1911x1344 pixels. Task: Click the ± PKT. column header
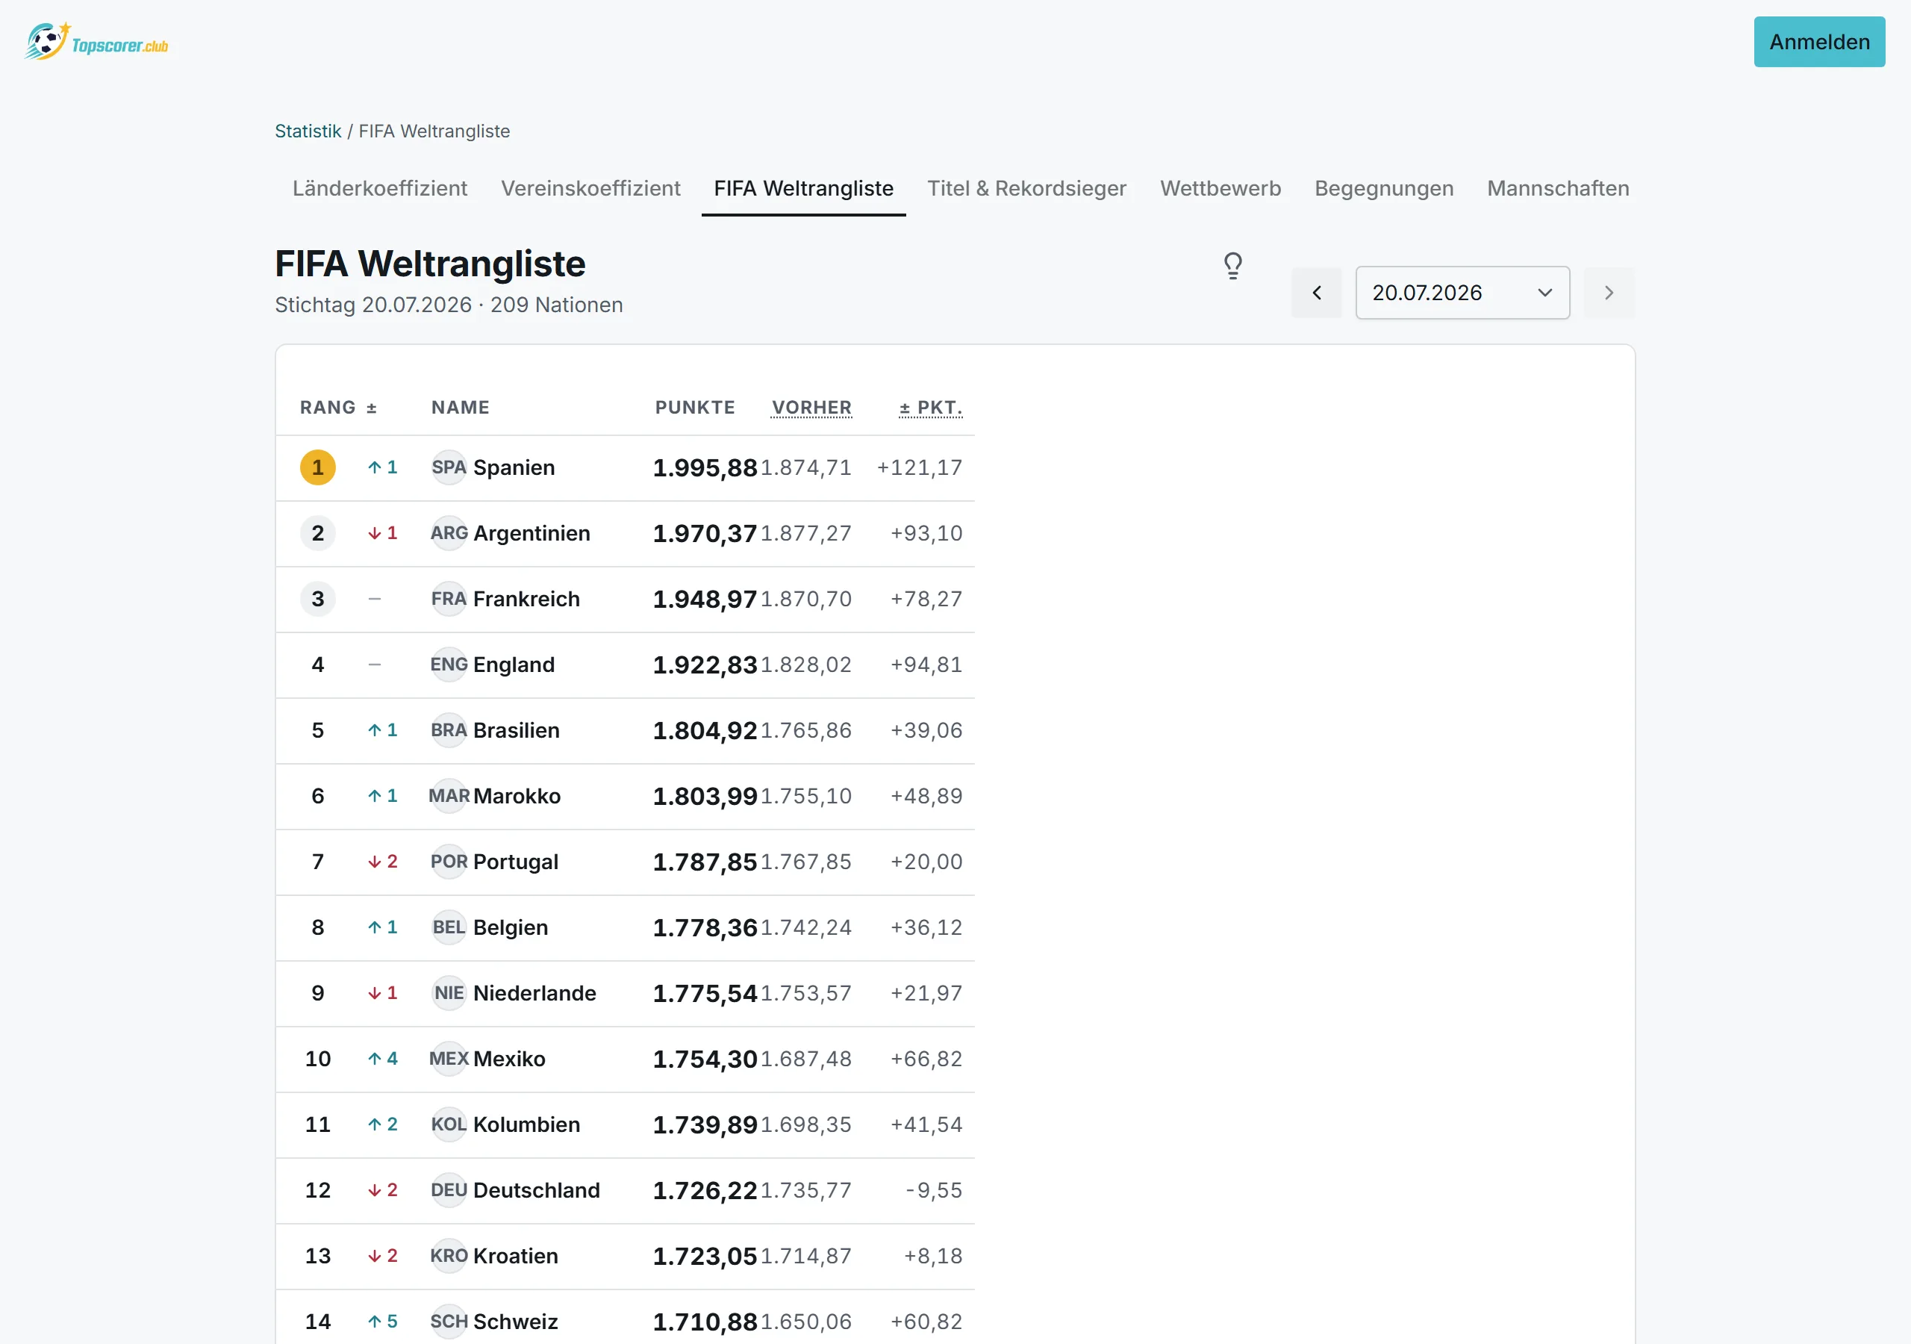[x=931, y=407]
